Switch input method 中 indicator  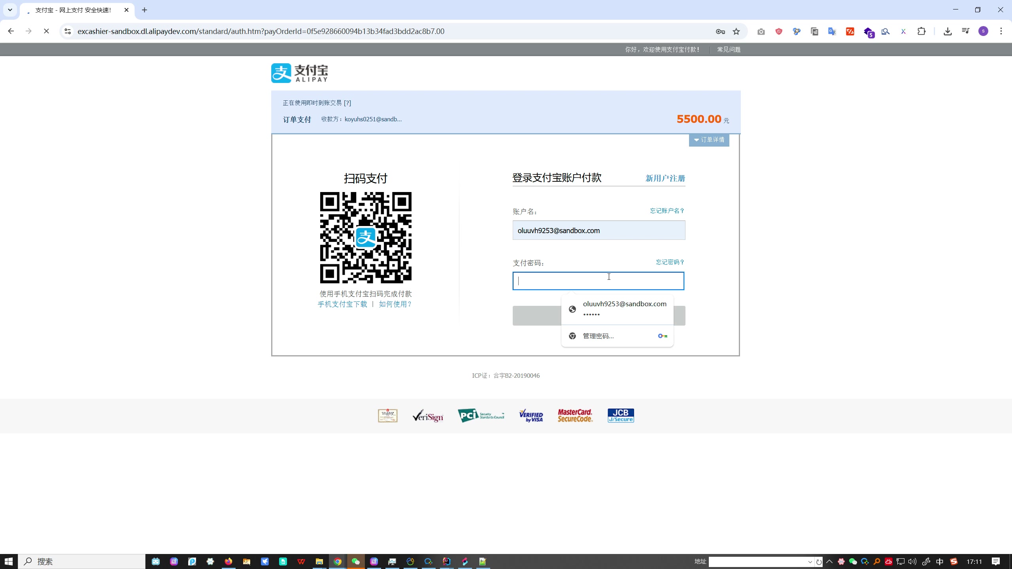[940, 561]
